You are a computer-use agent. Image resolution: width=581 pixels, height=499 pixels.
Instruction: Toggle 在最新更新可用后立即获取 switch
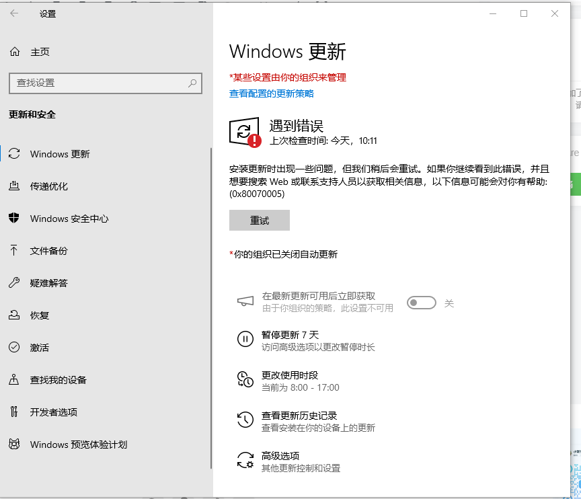click(422, 303)
